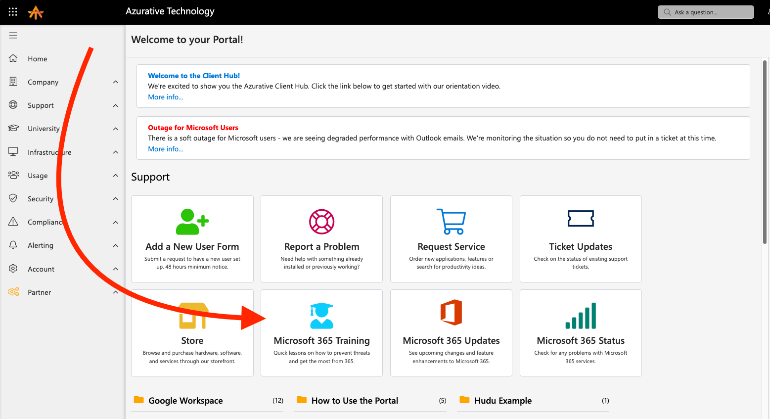This screenshot has height=419, width=770.
Task: Open Ticket Updates title
Action: point(581,246)
